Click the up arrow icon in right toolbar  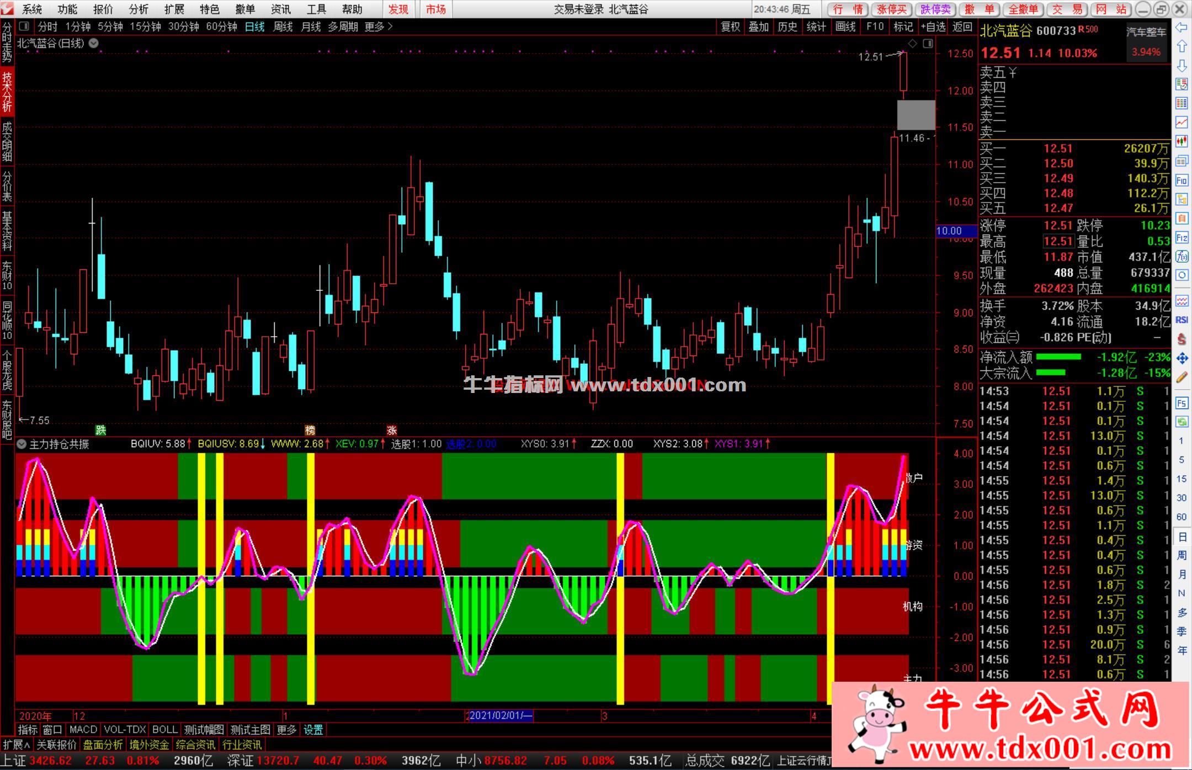coord(1182,46)
